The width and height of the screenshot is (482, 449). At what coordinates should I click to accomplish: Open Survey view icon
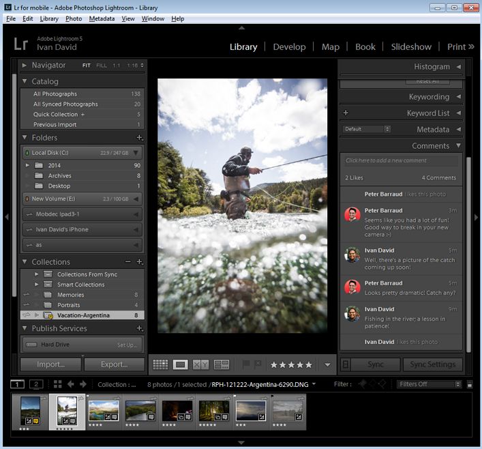pos(222,364)
